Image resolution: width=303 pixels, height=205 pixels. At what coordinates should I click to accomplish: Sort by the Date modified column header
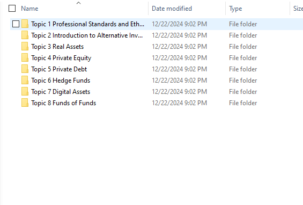pyautogui.click(x=172, y=9)
